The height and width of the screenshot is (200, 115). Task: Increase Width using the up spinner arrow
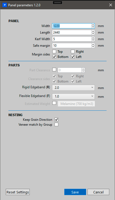point(93,25)
